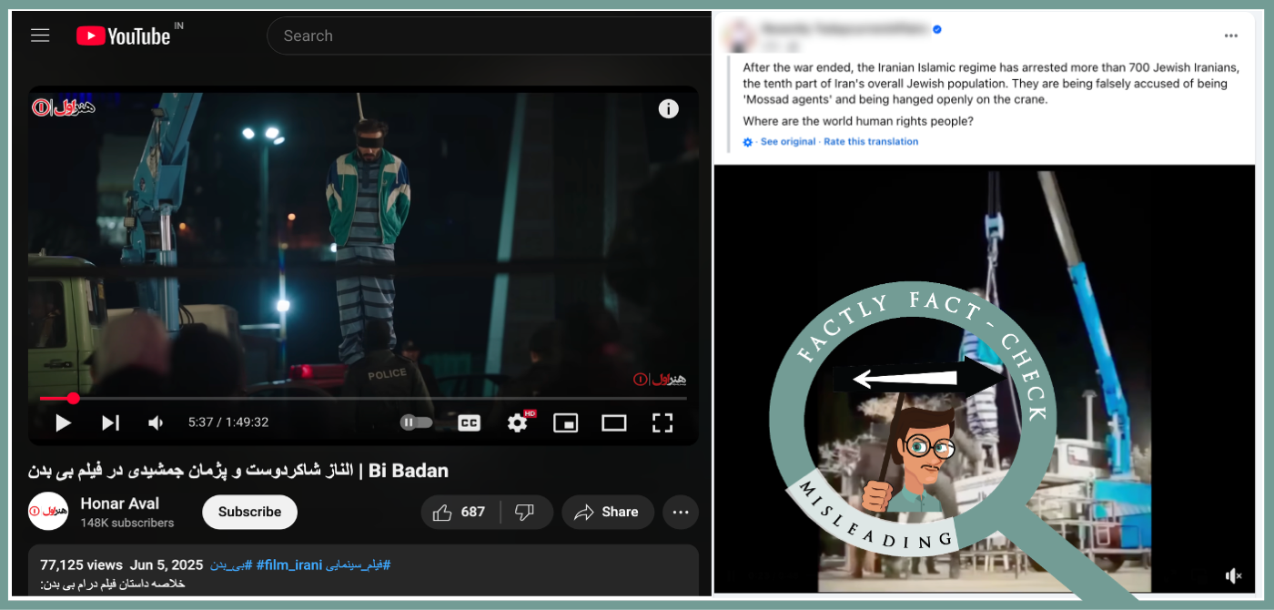Open the video info card icon
Screen dimensions: 1274x610
click(668, 108)
